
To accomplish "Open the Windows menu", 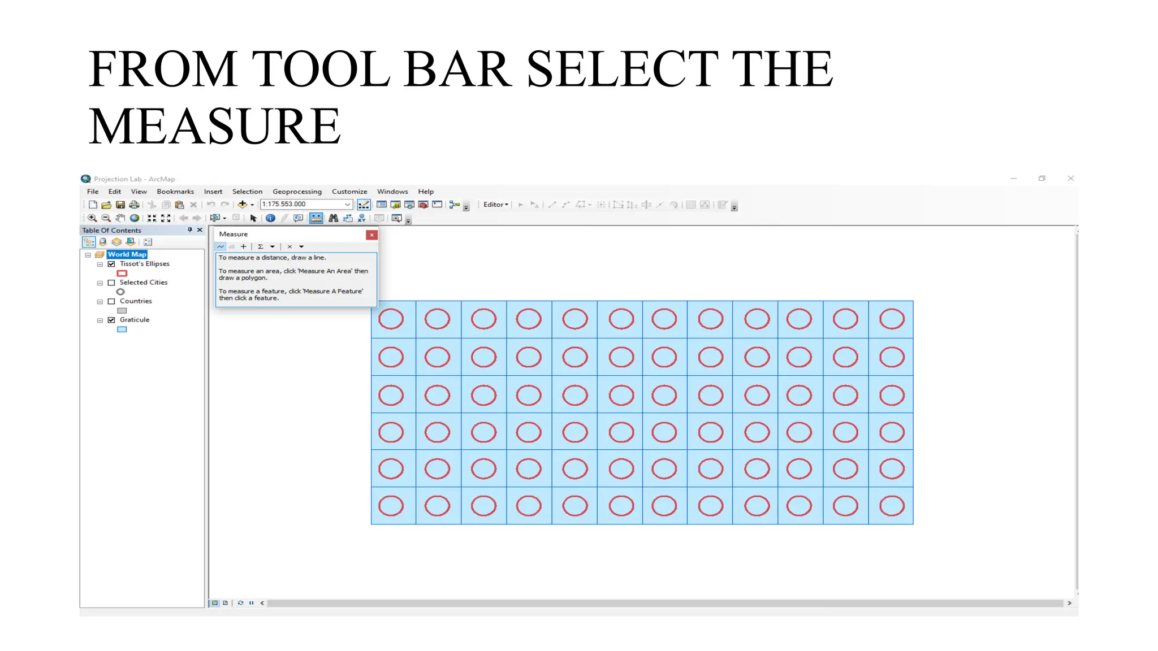I will coord(392,192).
